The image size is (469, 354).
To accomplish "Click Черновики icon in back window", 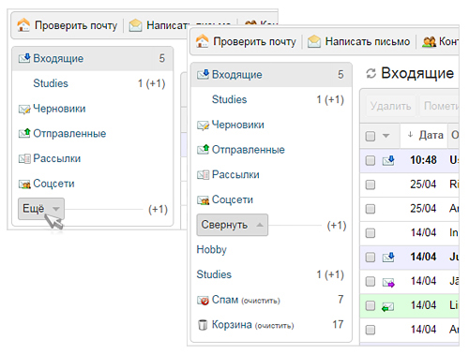I will click(x=24, y=109).
